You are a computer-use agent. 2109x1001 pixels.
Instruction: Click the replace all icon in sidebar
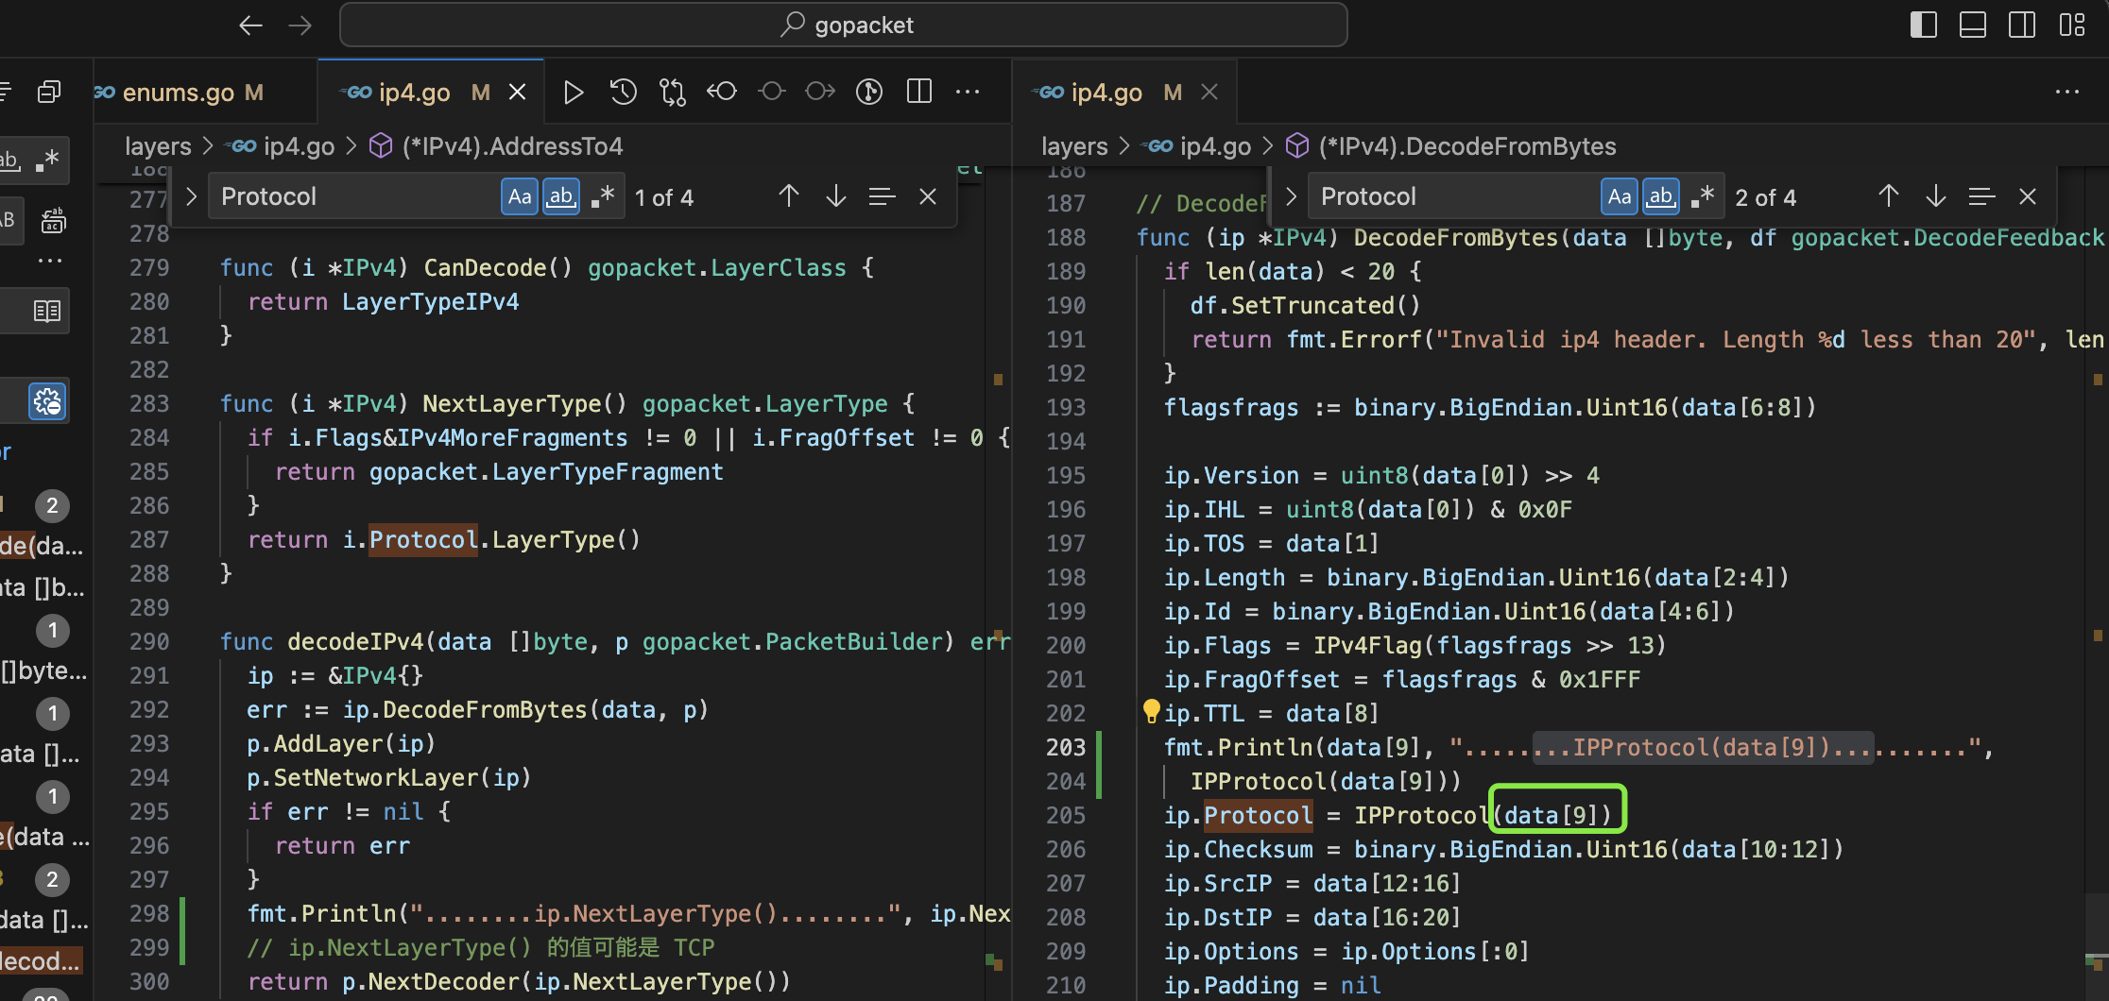coord(53,222)
